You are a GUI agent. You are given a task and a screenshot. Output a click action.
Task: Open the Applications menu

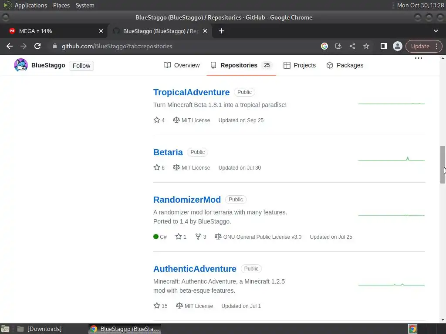coord(31,5)
